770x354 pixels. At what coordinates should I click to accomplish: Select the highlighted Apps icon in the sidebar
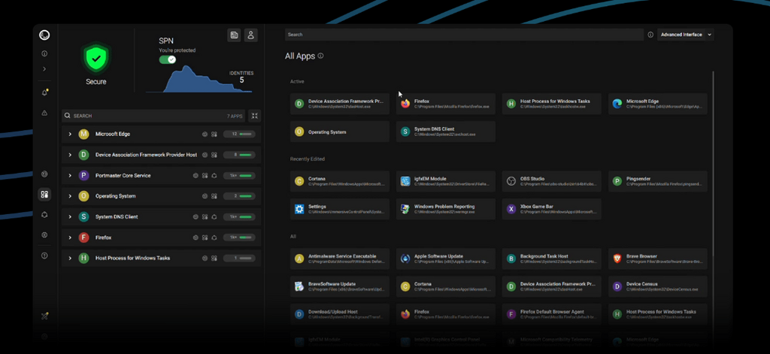pyautogui.click(x=44, y=195)
